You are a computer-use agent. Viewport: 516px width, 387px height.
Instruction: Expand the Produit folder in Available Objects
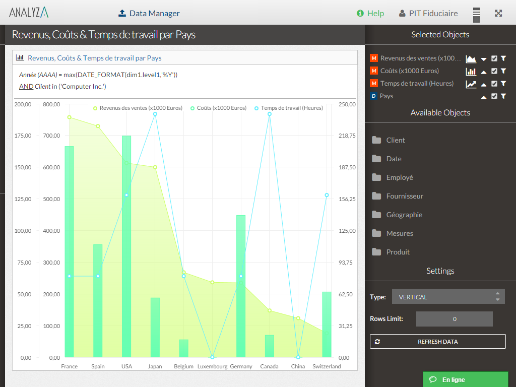tap(398, 252)
